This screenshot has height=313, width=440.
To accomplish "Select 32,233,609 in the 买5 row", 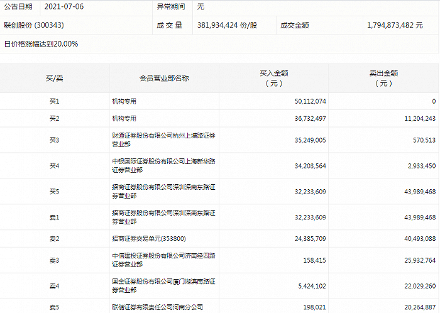I will click(310, 192).
